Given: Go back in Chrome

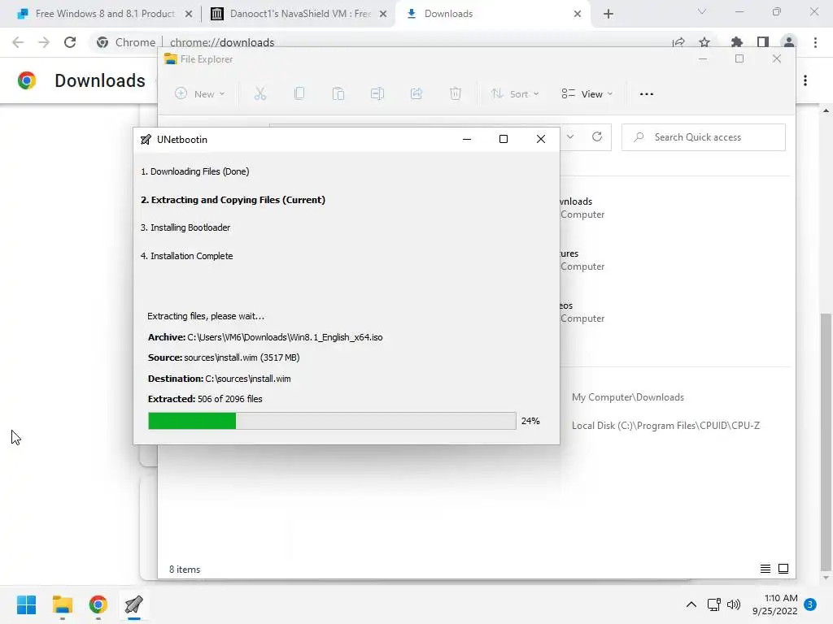Looking at the screenshot, I should click(18, 42).
